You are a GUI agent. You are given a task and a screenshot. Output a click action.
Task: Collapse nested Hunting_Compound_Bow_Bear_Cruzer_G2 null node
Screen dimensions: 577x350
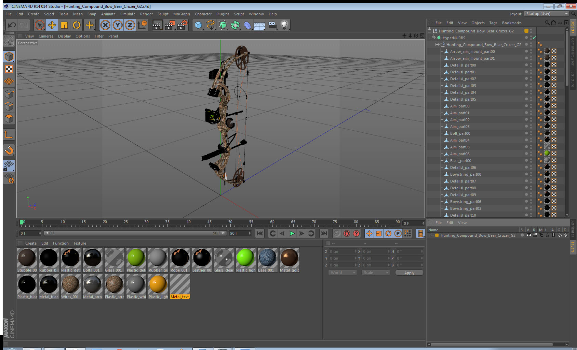coord(437,44)
